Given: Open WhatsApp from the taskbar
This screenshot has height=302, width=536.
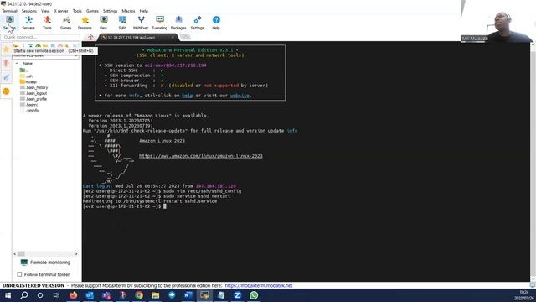Looking at the screenshot, I should pyautogui.click(x=254, y=295).
